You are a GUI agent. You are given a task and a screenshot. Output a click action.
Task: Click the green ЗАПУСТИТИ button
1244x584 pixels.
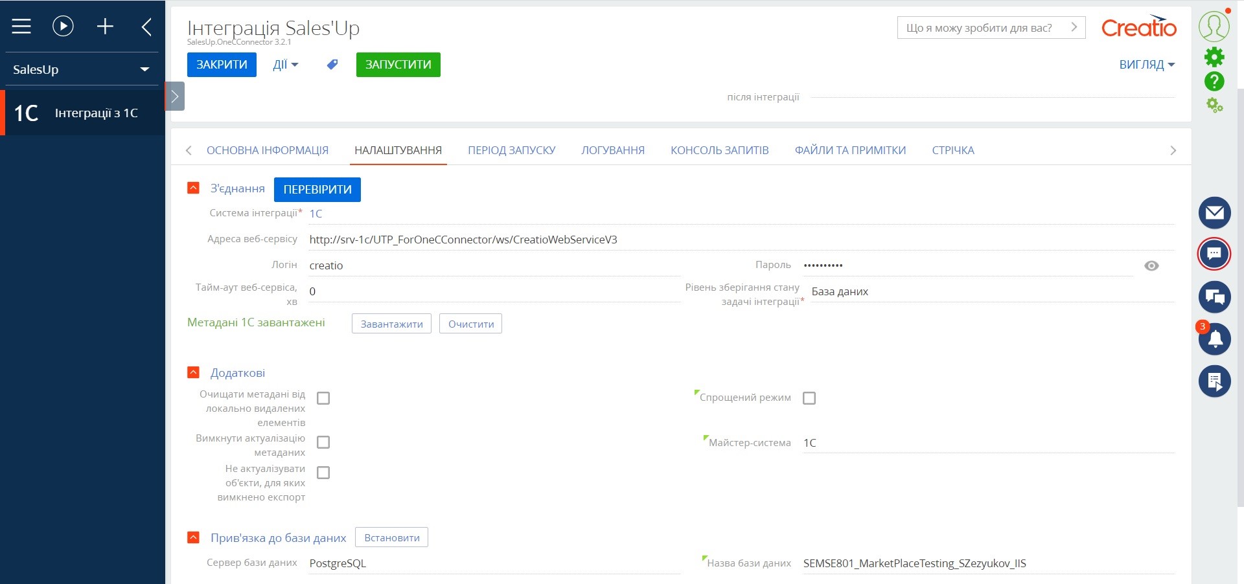[398, 64]
